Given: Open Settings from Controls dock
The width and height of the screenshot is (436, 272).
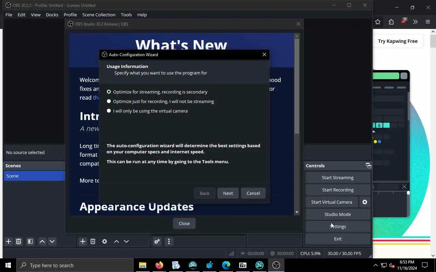Looking at the screenshot, I should point(338,226).
